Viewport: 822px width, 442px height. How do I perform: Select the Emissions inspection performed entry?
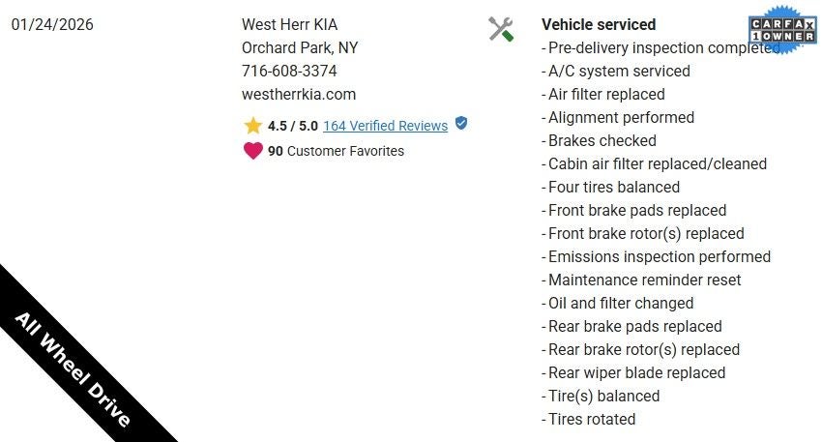click(659, 256)
